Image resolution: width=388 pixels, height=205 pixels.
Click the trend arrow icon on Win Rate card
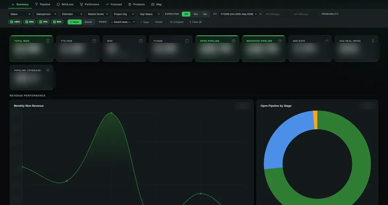(x=326, y=41)
